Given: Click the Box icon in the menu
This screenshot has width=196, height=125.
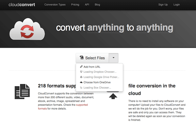Looking at the screenshot, I should coord(81,88).
